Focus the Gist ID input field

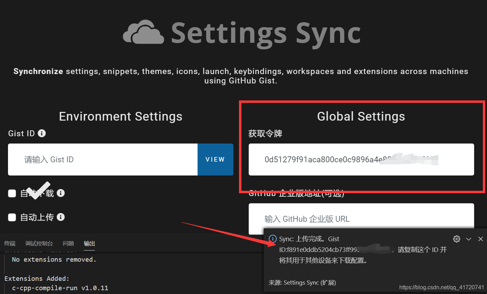click(103, 160)
